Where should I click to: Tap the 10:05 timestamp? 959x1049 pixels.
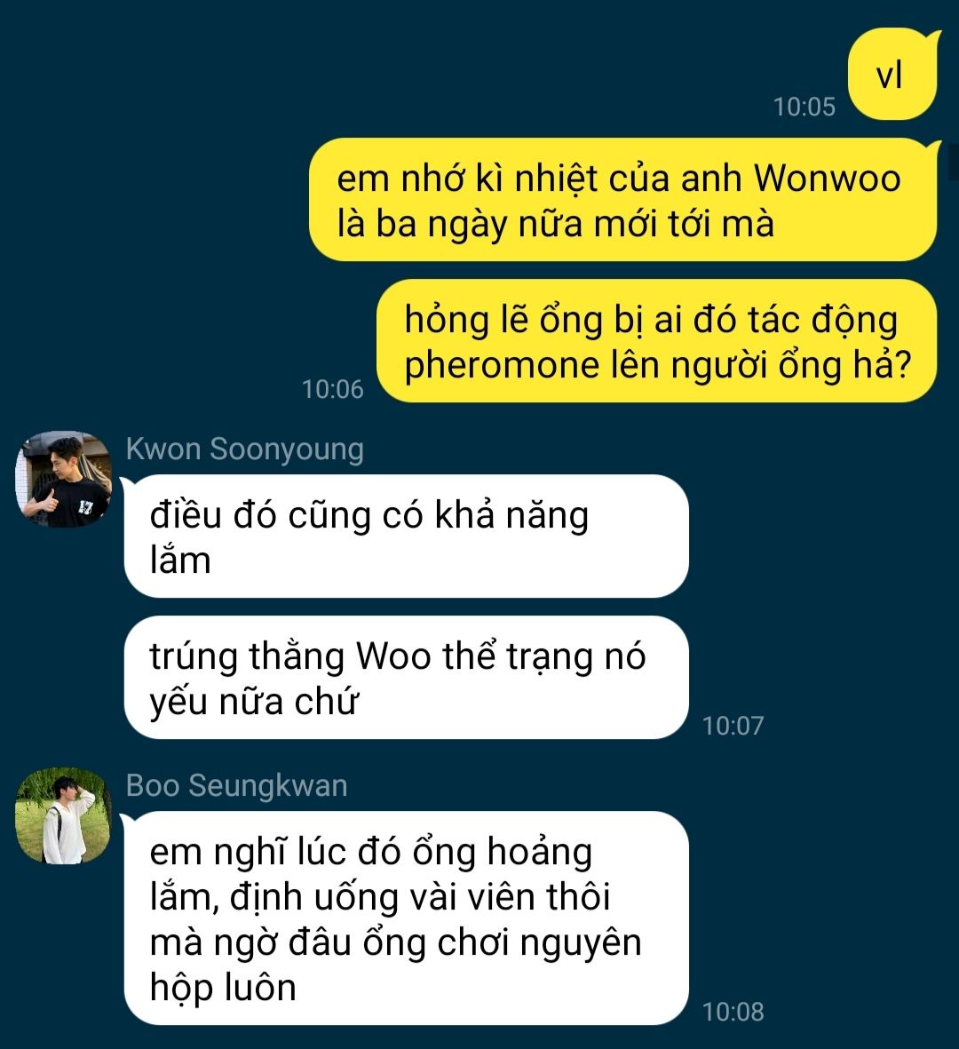804,107
